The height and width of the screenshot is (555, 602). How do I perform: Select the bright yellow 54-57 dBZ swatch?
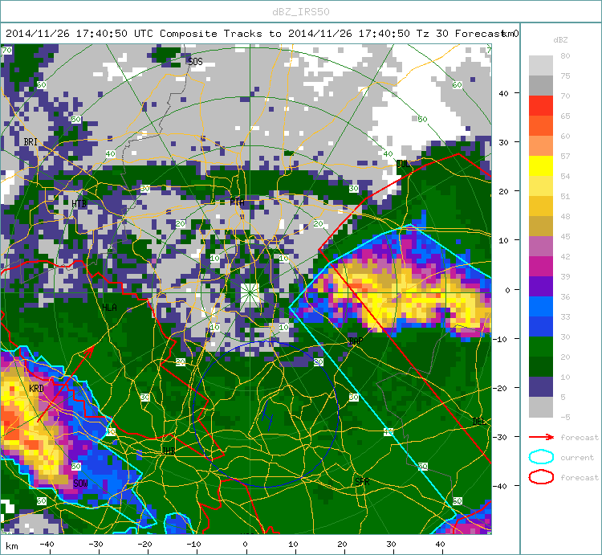pyautogui.click(x=540, y=166)
